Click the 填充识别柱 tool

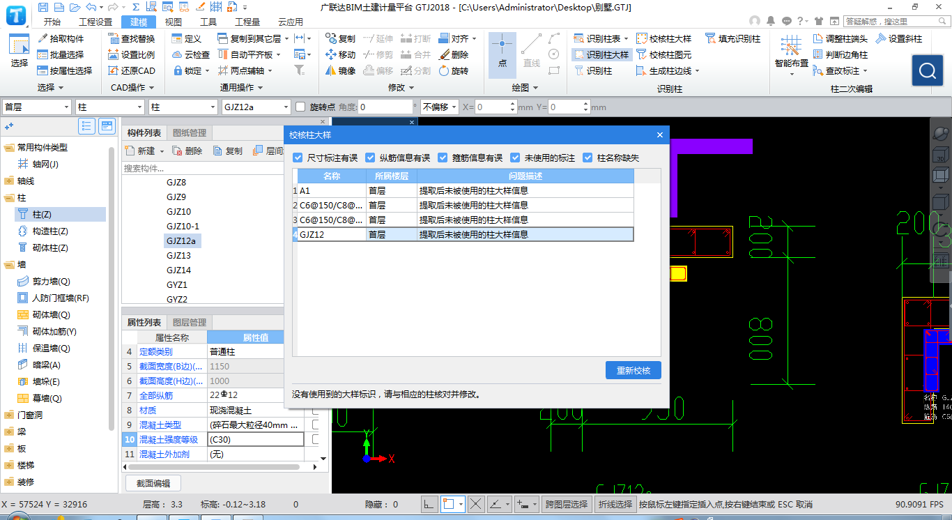(x=733, y=38)
